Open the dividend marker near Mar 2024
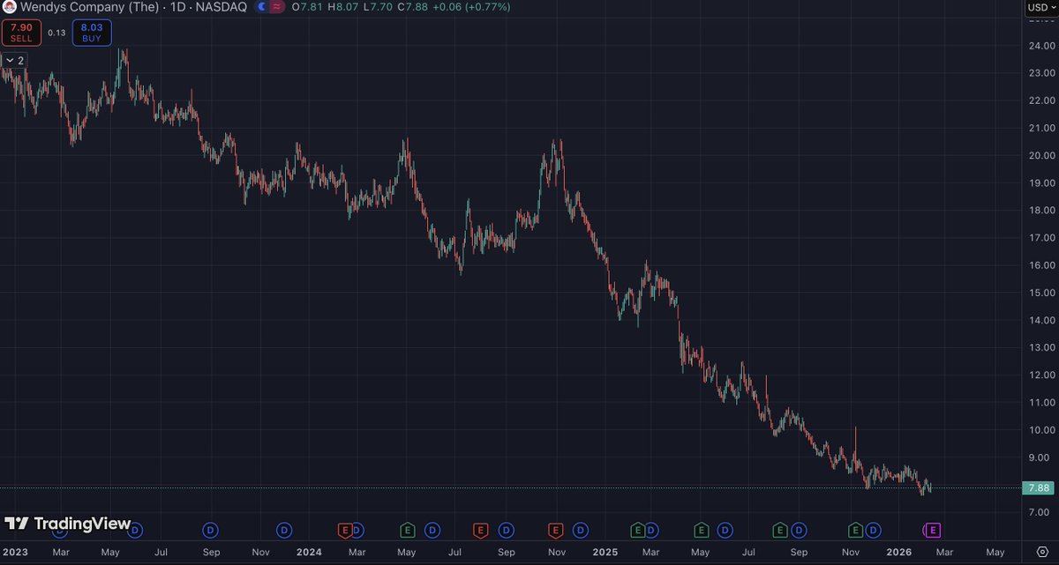 click(357, 530)
